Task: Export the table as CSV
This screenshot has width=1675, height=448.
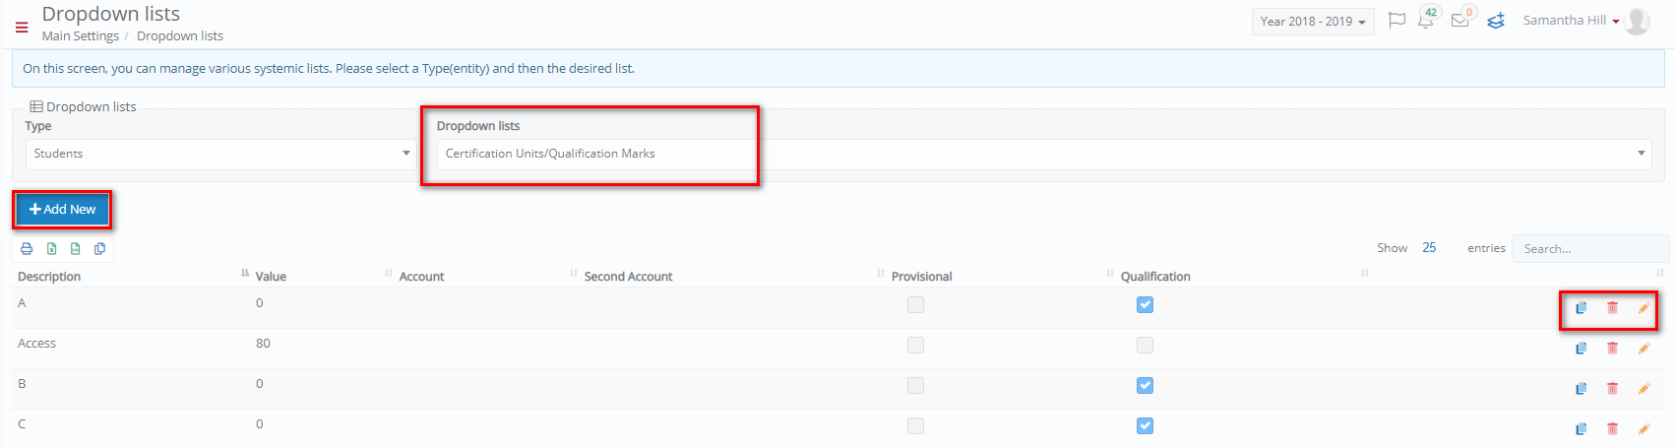Action: point(75,249)
